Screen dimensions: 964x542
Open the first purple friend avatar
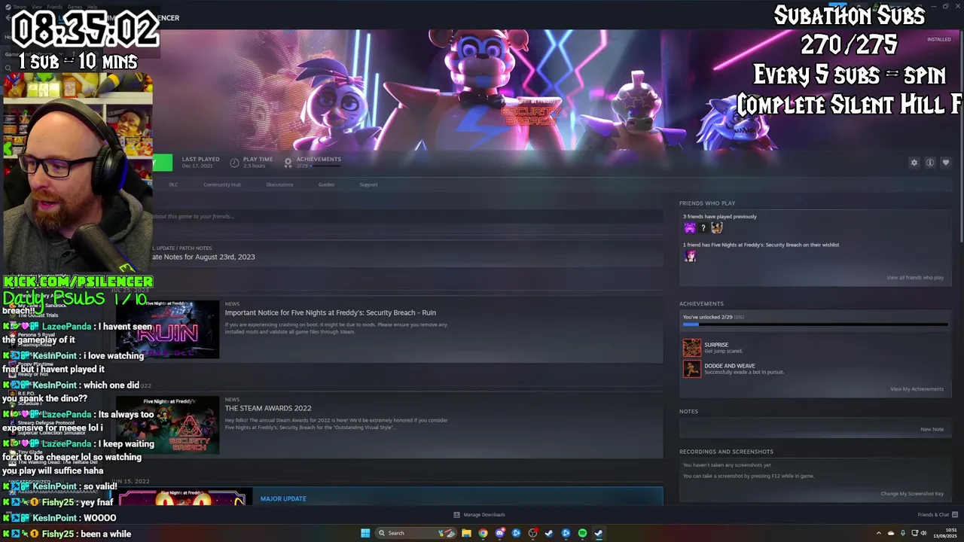click(690, 227)
